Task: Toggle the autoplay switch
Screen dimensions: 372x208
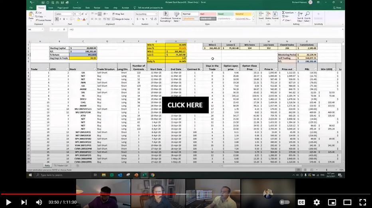Action: coord(284,202)
